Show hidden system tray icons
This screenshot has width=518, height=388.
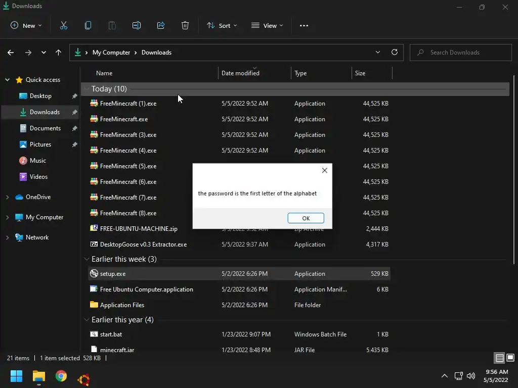click(445, 376)
